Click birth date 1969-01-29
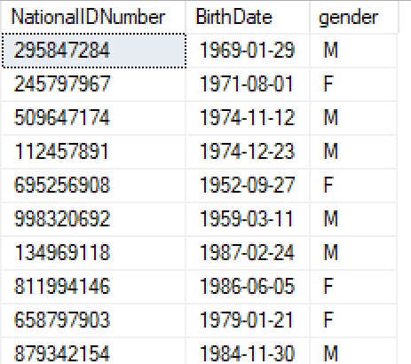Screen dimensions: 411x364 click(x=248, y=51)
